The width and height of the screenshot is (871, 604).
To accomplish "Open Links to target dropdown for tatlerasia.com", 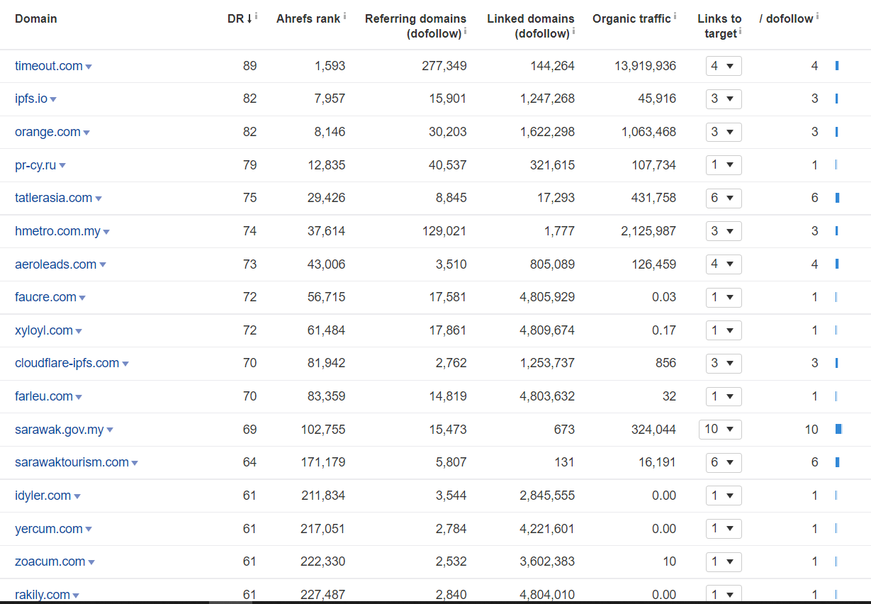I will click(x=724, y=198).
